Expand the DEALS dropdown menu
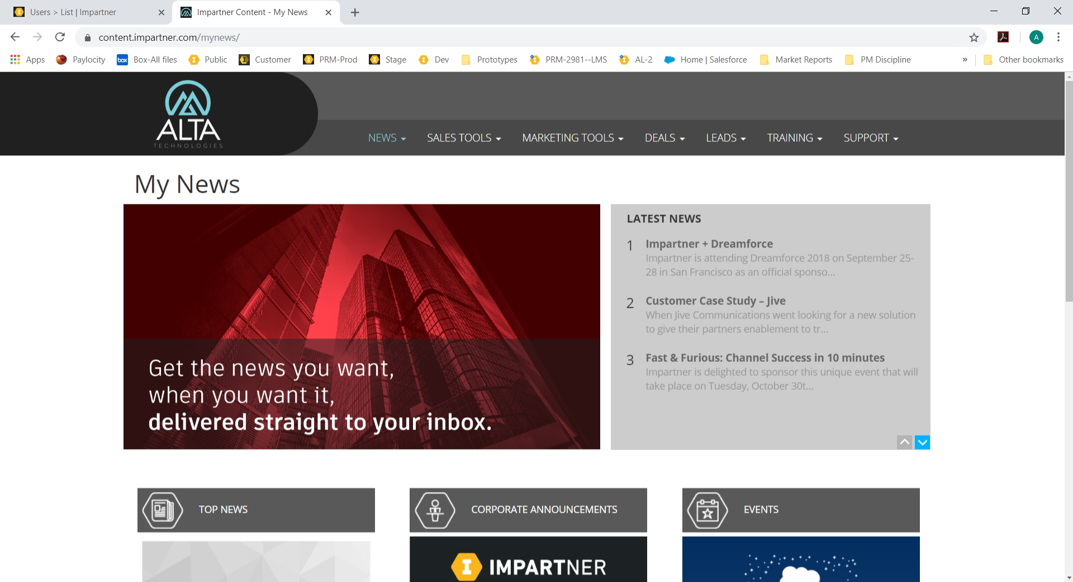 pyautogui.click(x=664, y=138)
